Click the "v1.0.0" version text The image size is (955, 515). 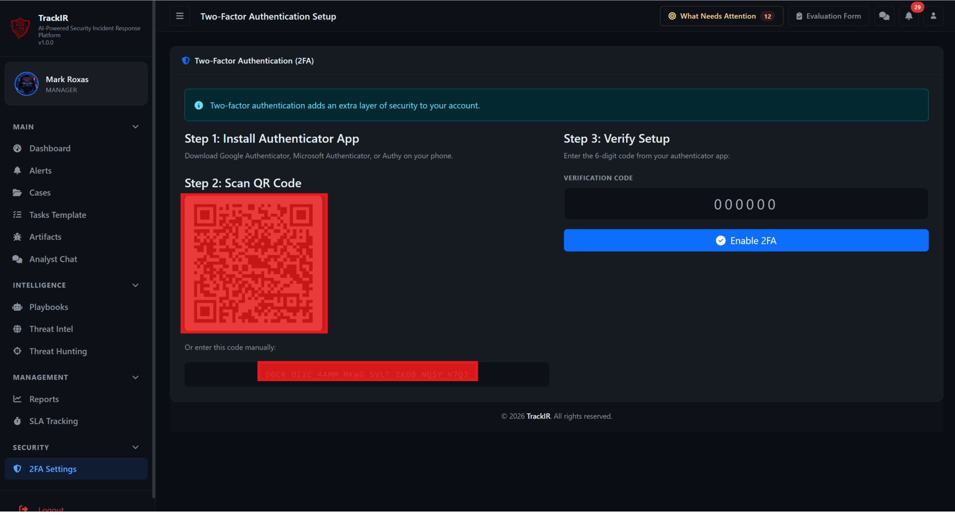click(x=46, y=43)
